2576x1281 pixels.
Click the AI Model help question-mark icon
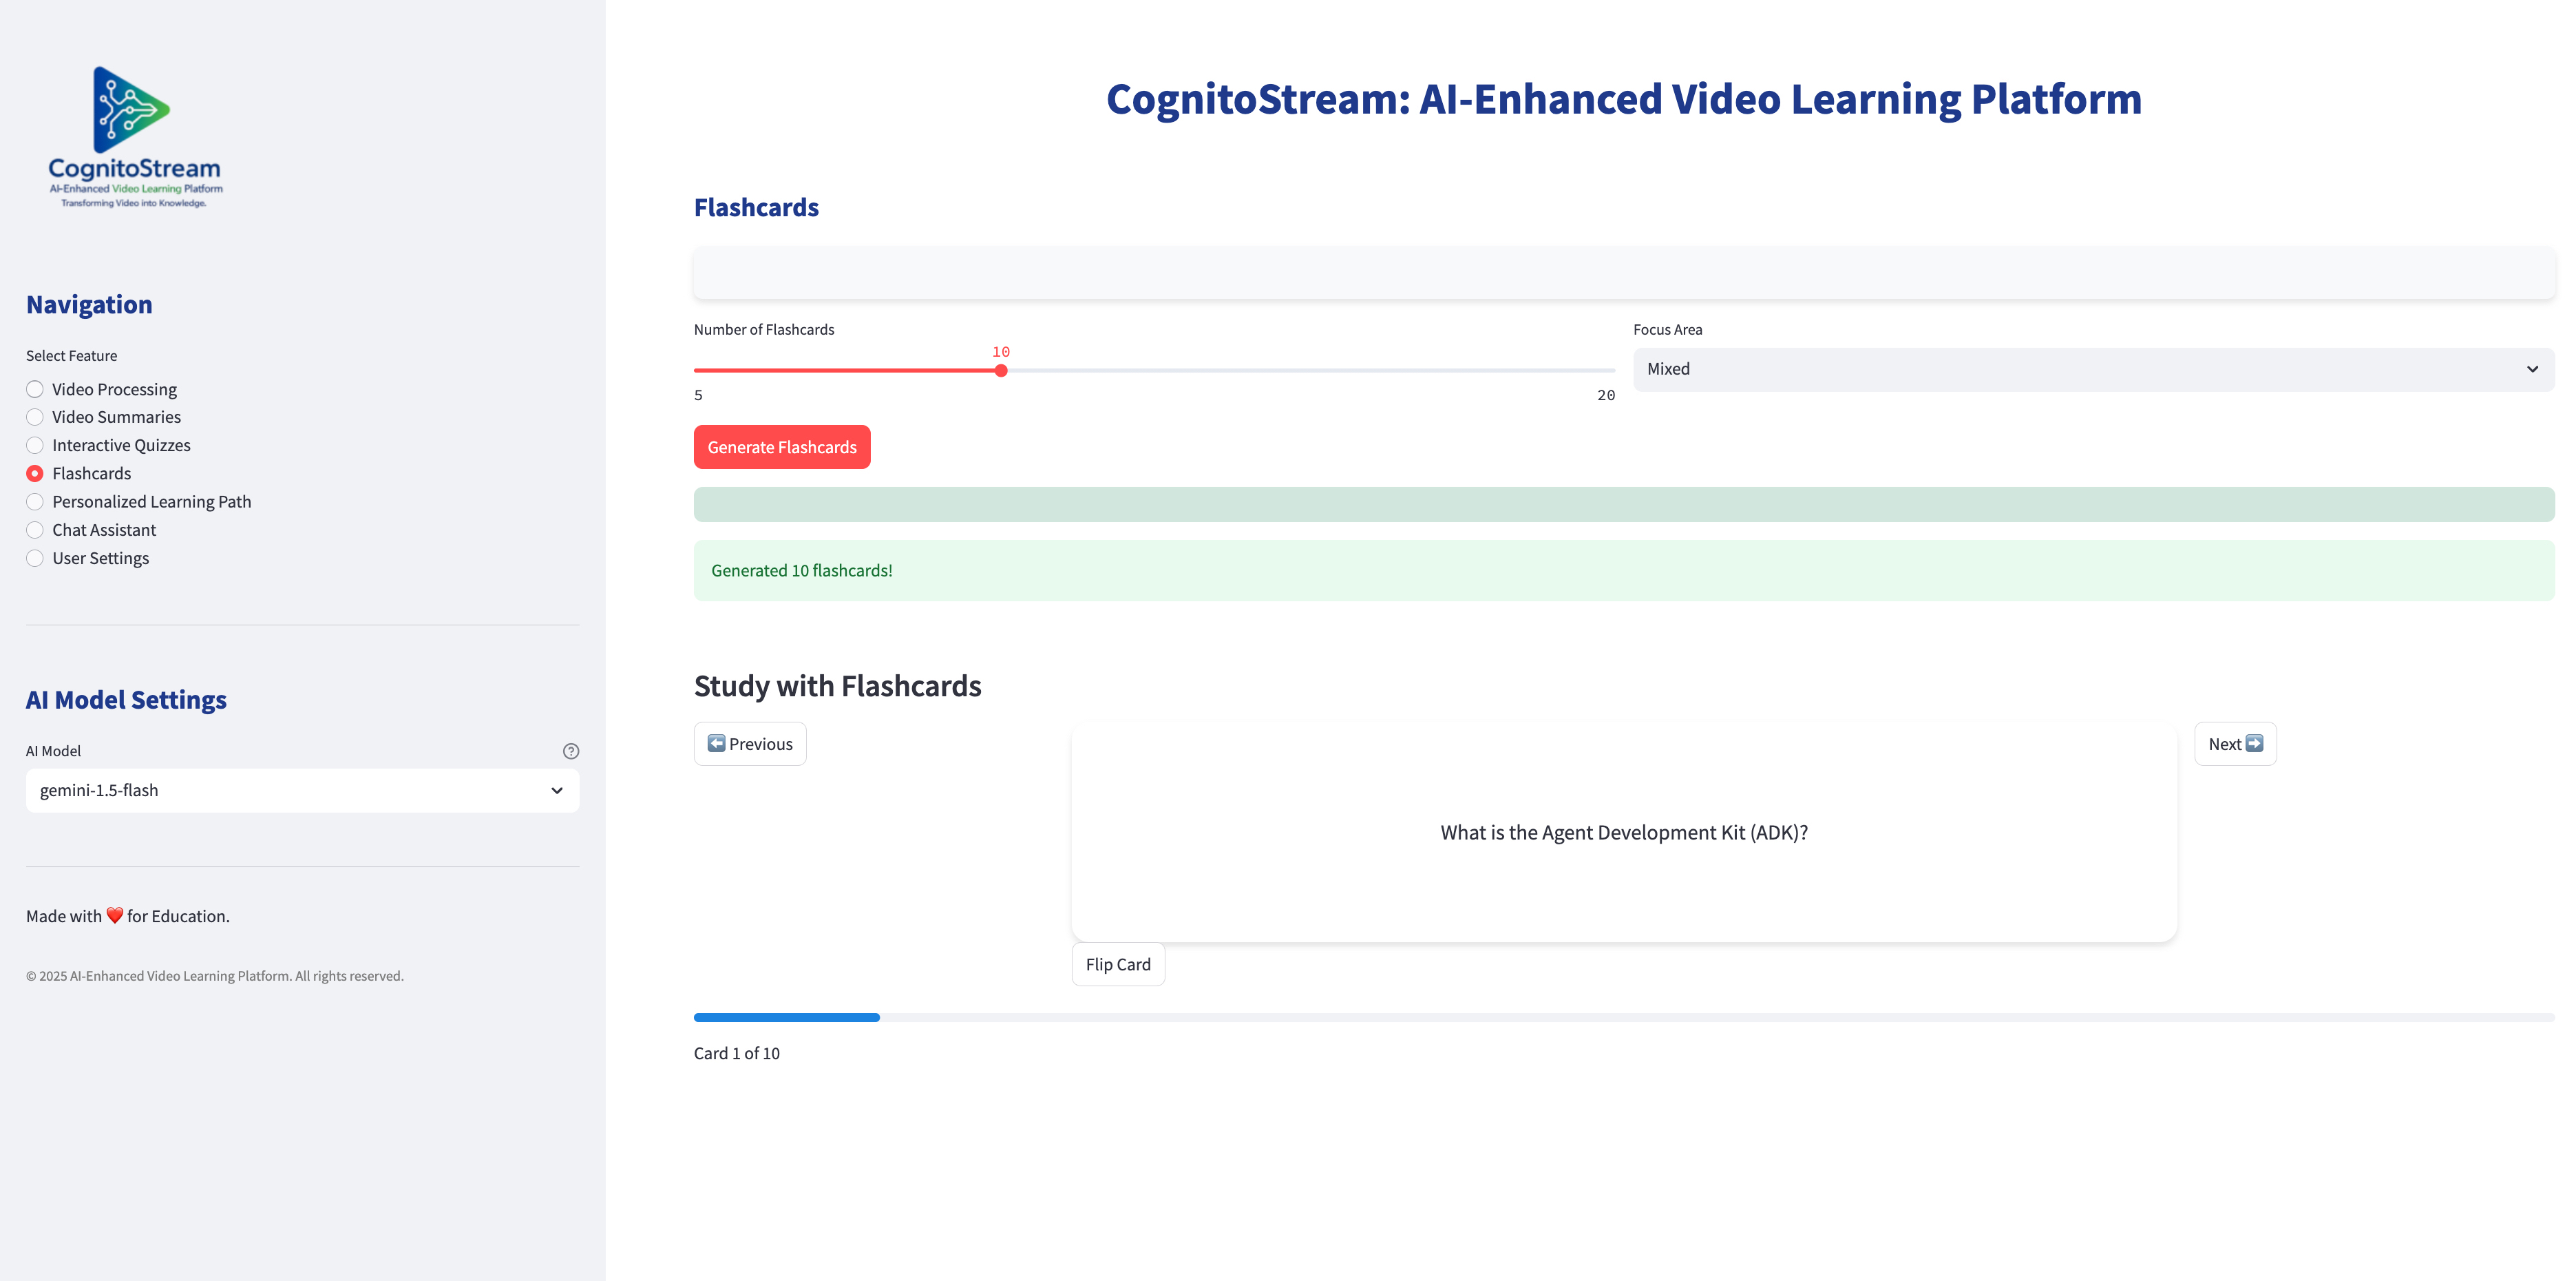coord(571,751)
